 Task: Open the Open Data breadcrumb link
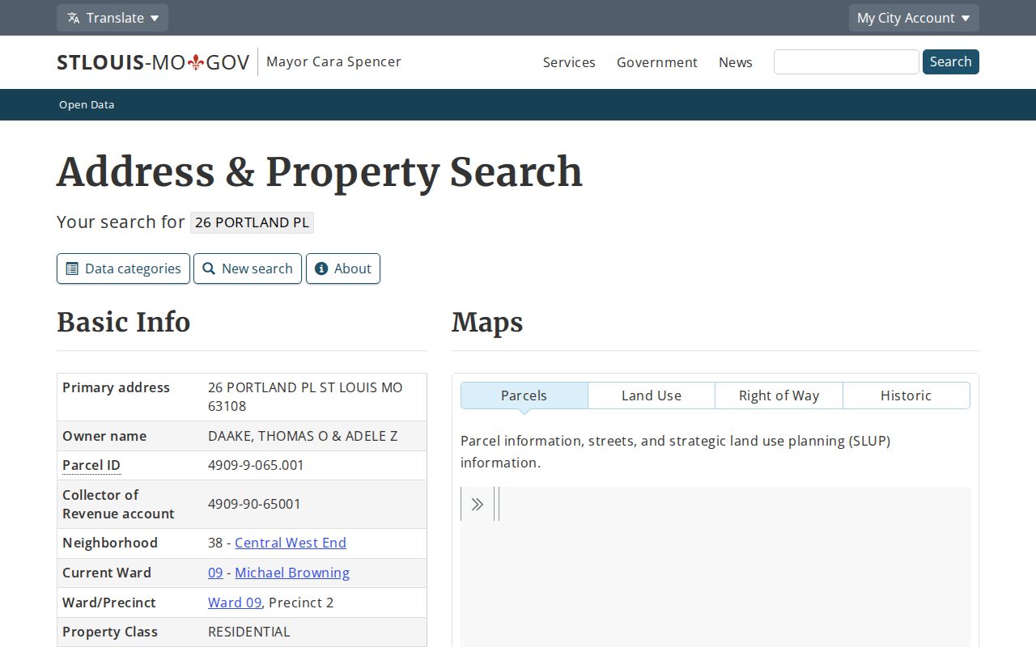[x=87, y=104]
